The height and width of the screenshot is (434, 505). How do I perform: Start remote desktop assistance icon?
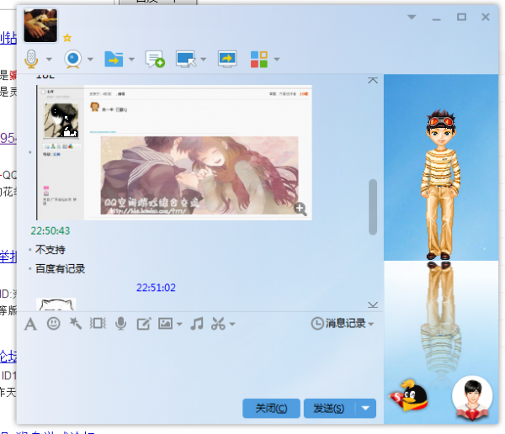(x=186, y=59)
